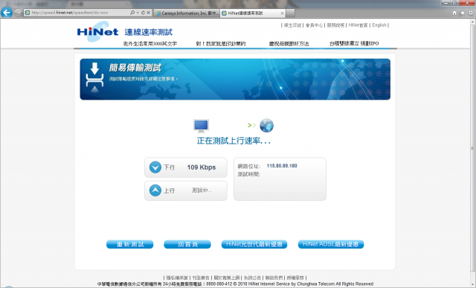Screen dimensions: 476x288
Task: Open the browser Home icon
Action: tap(454, 13)
